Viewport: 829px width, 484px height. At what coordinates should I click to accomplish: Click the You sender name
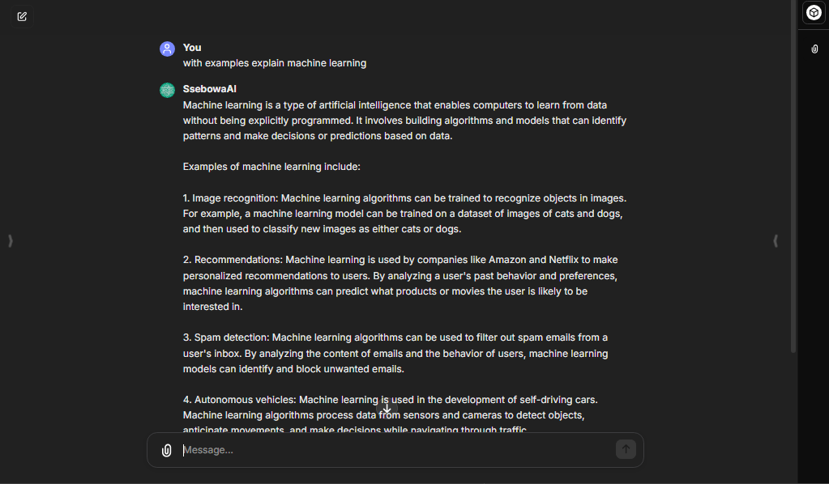[192, 48]
